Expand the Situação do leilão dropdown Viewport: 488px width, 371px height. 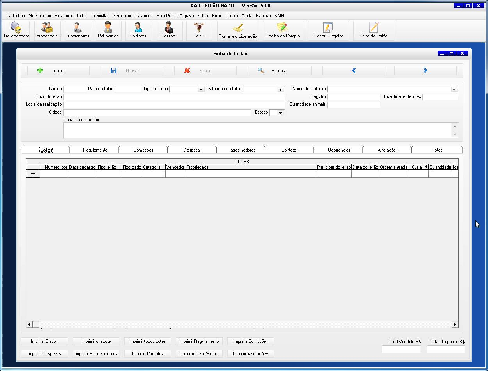280,89
